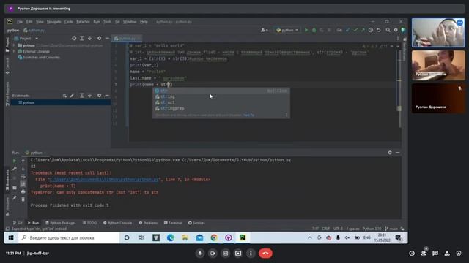Open Search Everywhere magnifier icon
This screenshot has width=469, height=263.
click(388, 30)
